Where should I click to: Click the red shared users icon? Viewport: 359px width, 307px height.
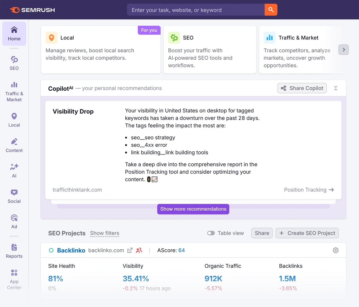click(x=139, y=250)
